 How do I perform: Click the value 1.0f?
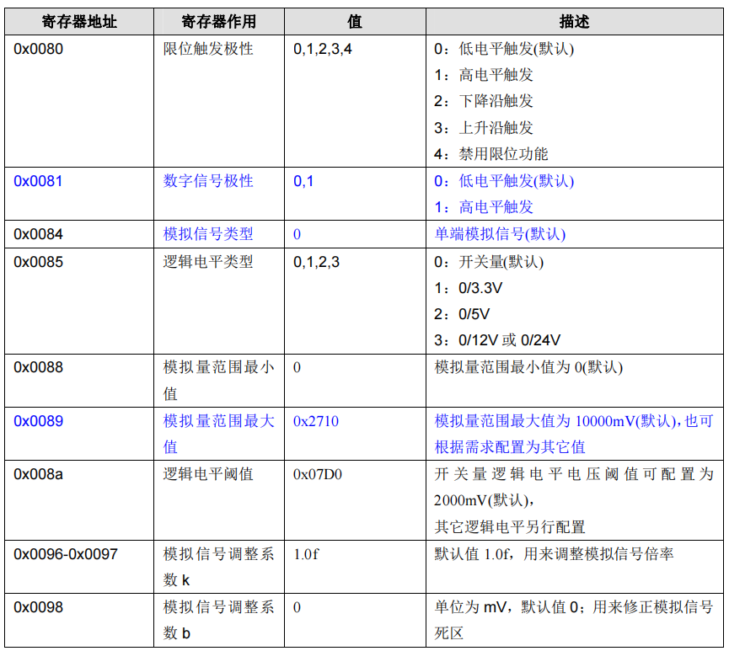(306, 554)
